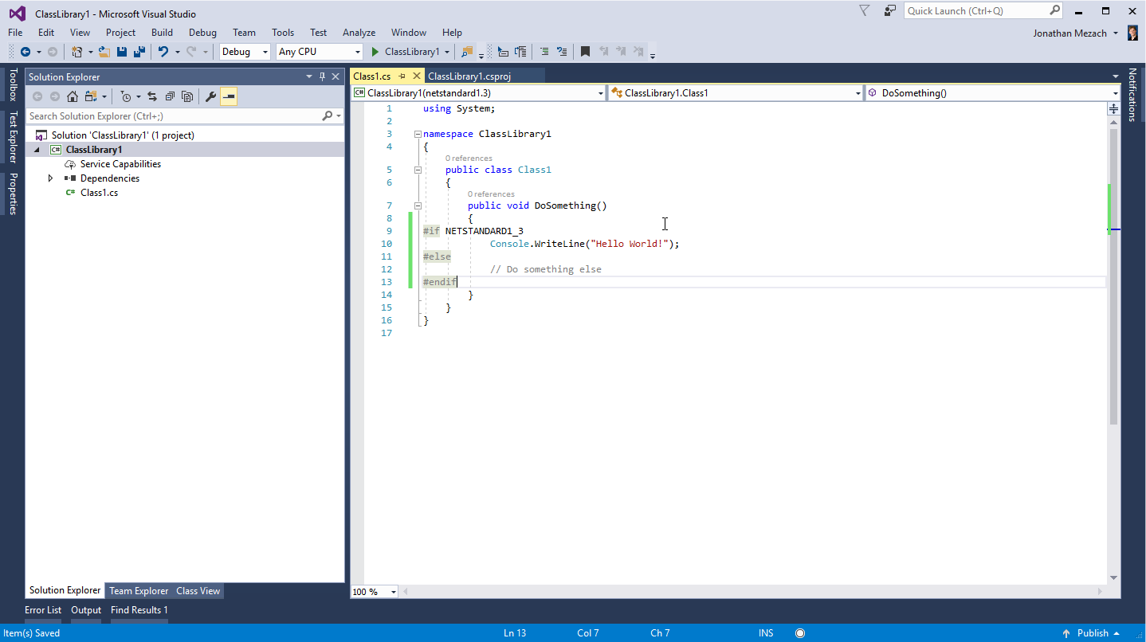This screenshot has height=642, width=1146.
Task: Click the feedback icon beside Quick Launch
Action: click(889, 11)
